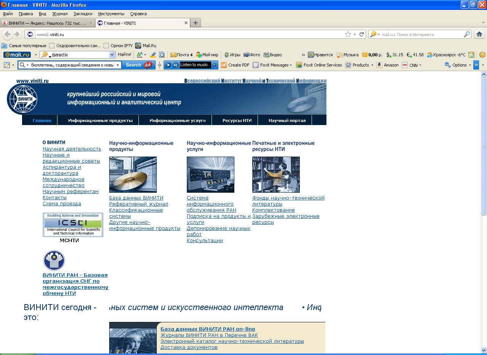Open the Mail.ru bookmark in bookmarks bar

coord(146,46)
